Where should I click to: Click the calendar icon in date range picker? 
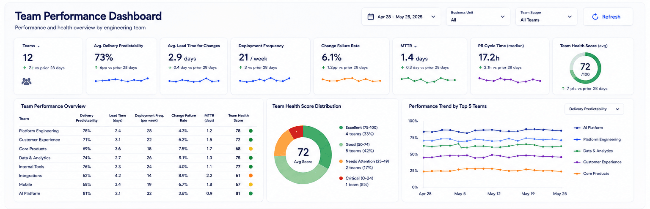point(371,17)
